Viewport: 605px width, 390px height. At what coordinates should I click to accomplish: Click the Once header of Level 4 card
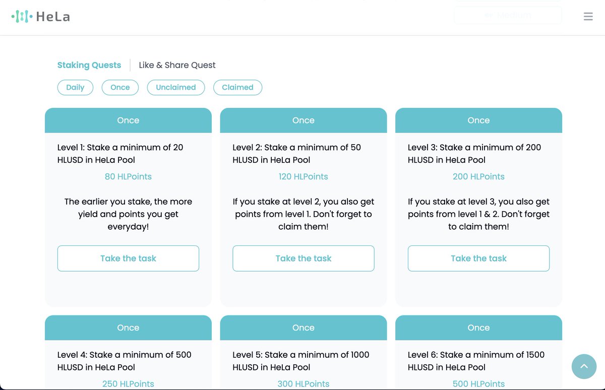pos(128,328)
